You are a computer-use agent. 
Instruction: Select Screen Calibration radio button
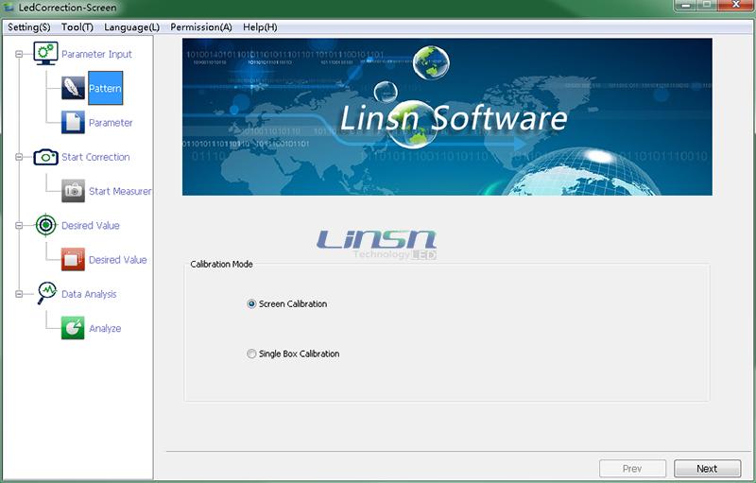pyautogui.click(x=251, y=304)
